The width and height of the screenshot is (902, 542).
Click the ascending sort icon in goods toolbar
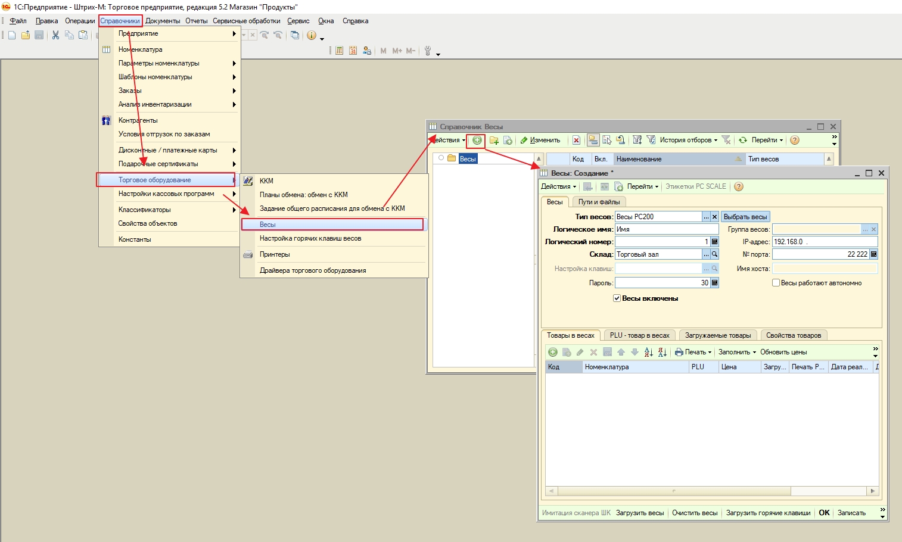(x=649, y=353)
